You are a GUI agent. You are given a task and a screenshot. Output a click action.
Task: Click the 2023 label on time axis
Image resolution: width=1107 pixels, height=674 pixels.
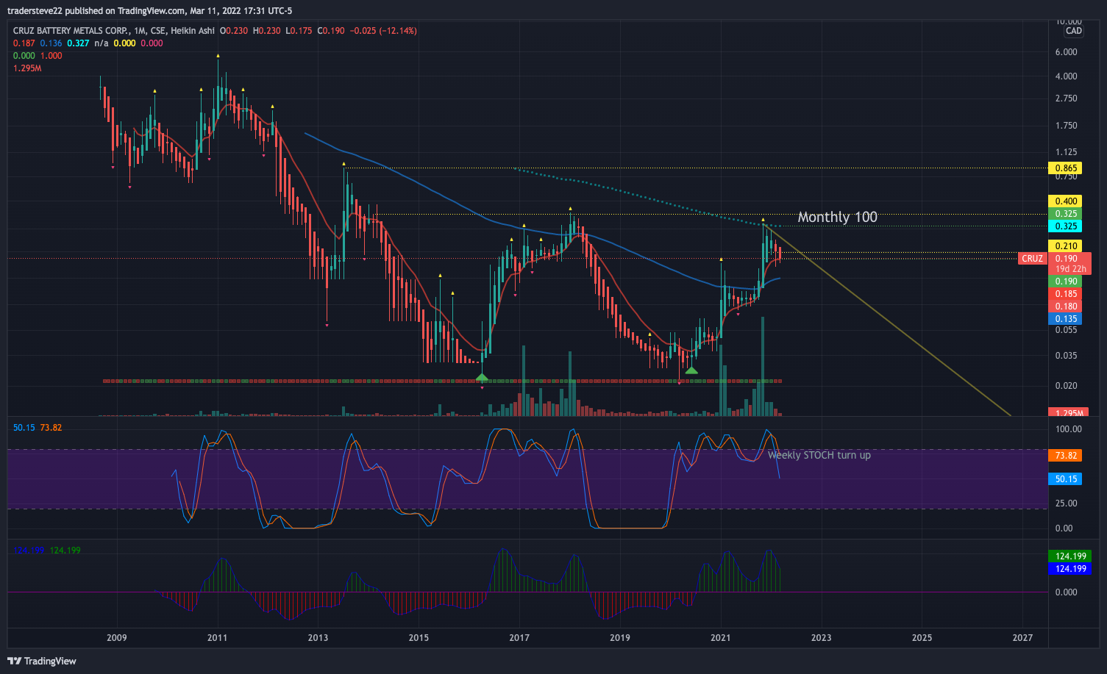pos(822,637)
